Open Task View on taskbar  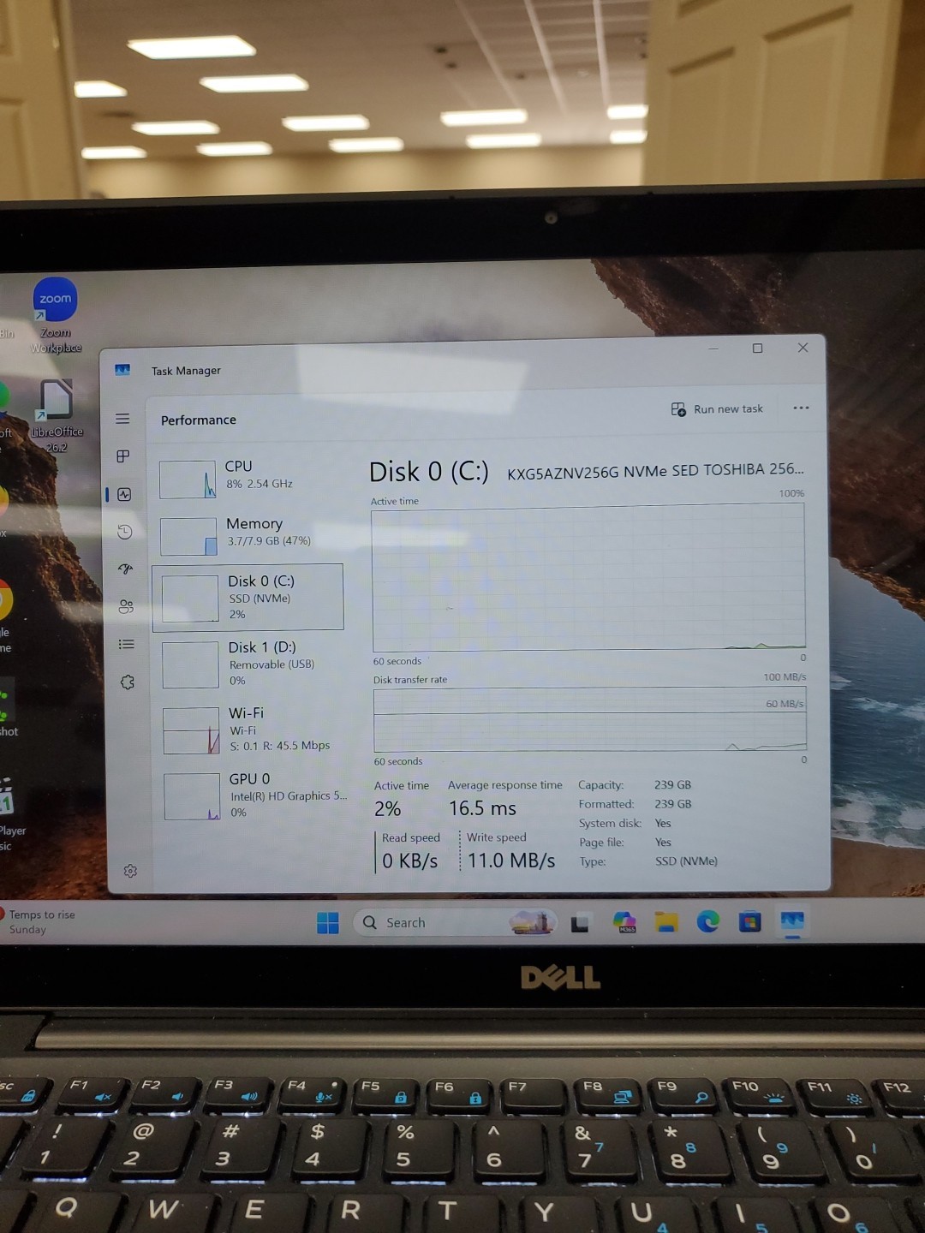point(580,923)
